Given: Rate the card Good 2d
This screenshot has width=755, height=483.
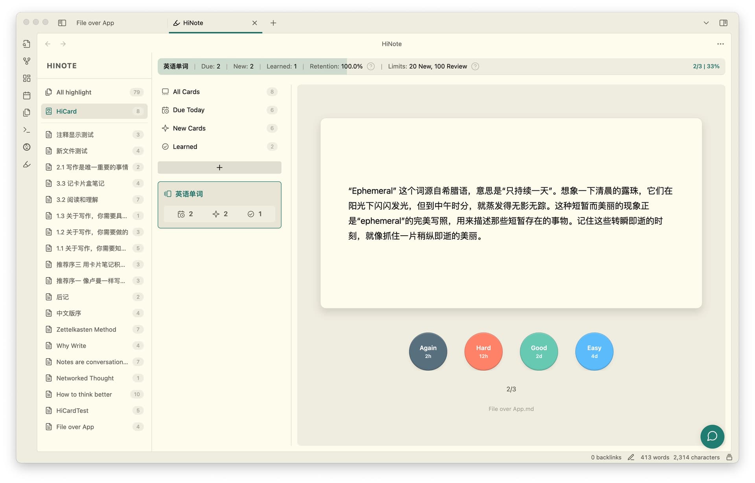Looking at the screenshot, I should (x=539, y=351).
